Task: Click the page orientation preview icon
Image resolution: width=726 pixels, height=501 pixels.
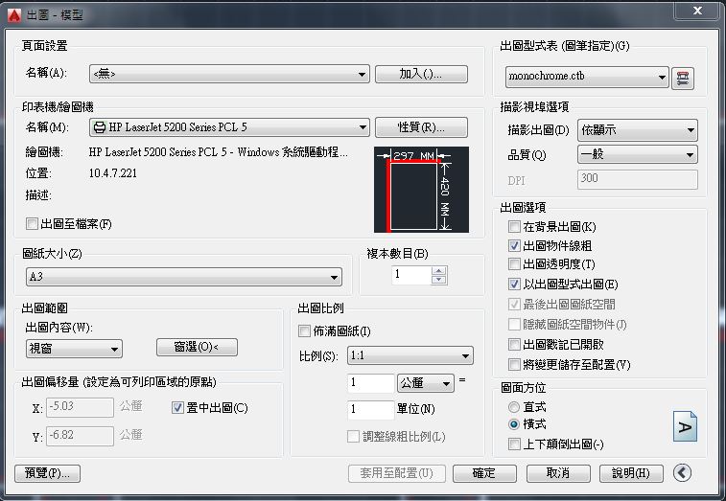Action: point(685,425)
